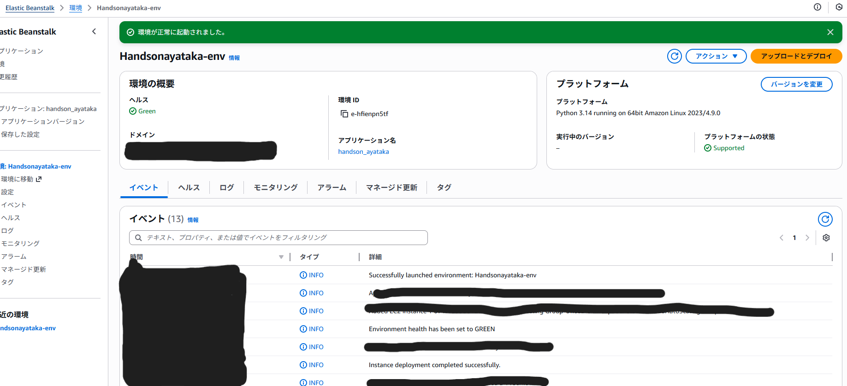
Task: Click the Supported platform status
Action: coord(724,148)
